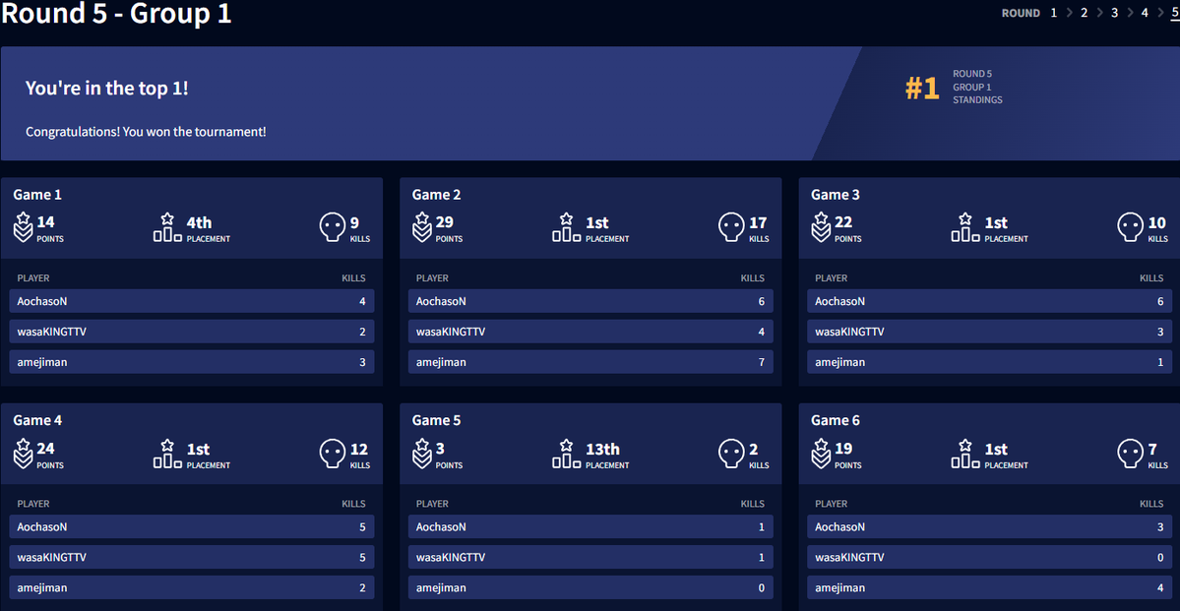This screenshot has width=1180, height=611.
Task: Click the Game 1 kills skull icon
Action: pyautogui.click(x=333, y=227)
